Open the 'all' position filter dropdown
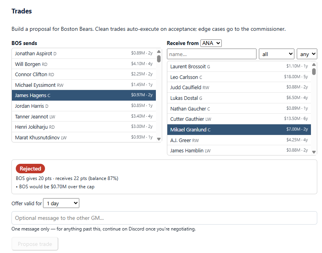322x253 pixels. click(x=276, y=54)
